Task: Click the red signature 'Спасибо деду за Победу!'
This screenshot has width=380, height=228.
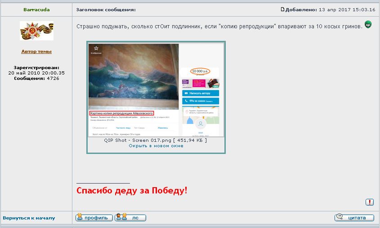Action: pos(132,191)
